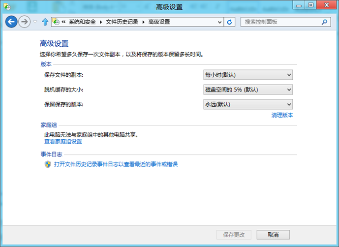Select 文件历史记录 in the breadcrumb

point(122,22)
